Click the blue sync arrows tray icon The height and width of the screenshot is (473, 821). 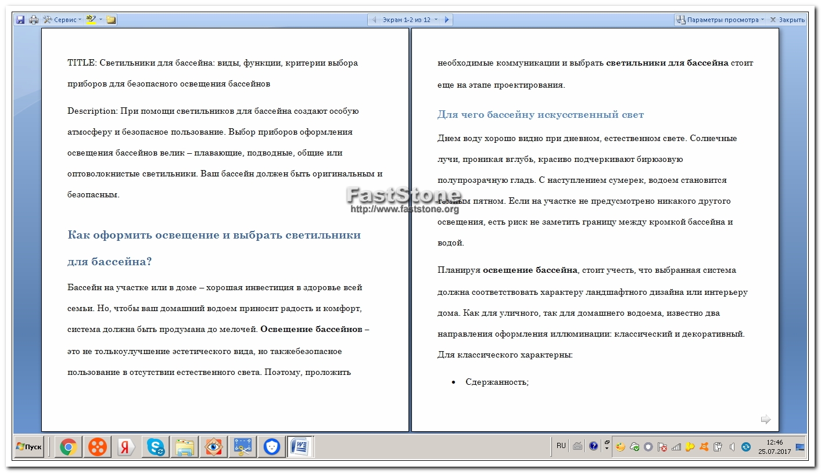[746, 447]
